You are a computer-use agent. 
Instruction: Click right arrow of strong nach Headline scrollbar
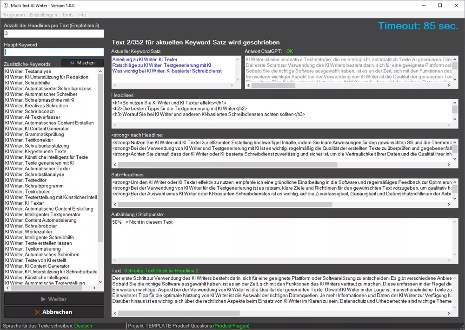tap(449, 165)
